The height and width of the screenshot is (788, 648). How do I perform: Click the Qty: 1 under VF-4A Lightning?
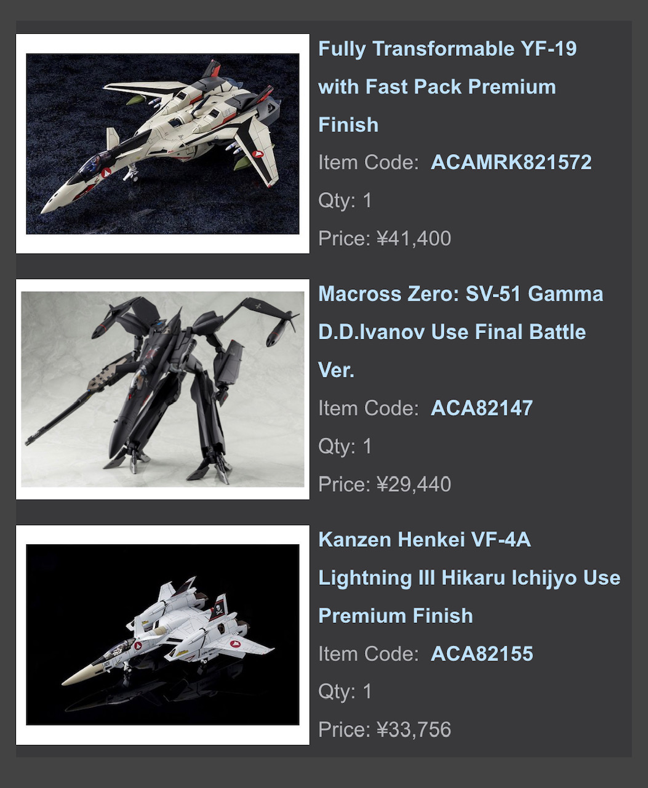point(345,692)
